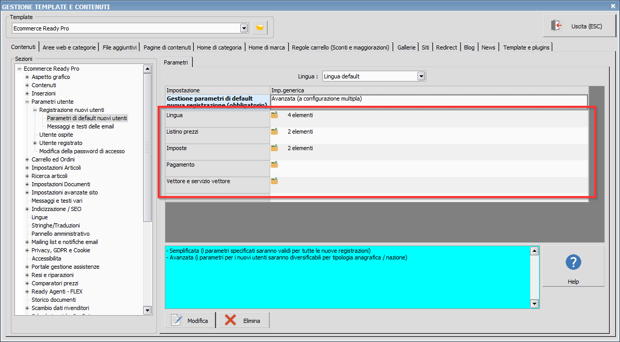Open folder icon for Vettore e servizio vettore
Viewport: 620px width, 342px height.
point(274,181)
